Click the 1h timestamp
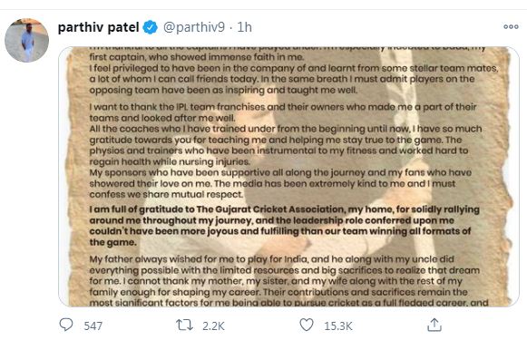The image size is (527, 340). pos(244,27)
